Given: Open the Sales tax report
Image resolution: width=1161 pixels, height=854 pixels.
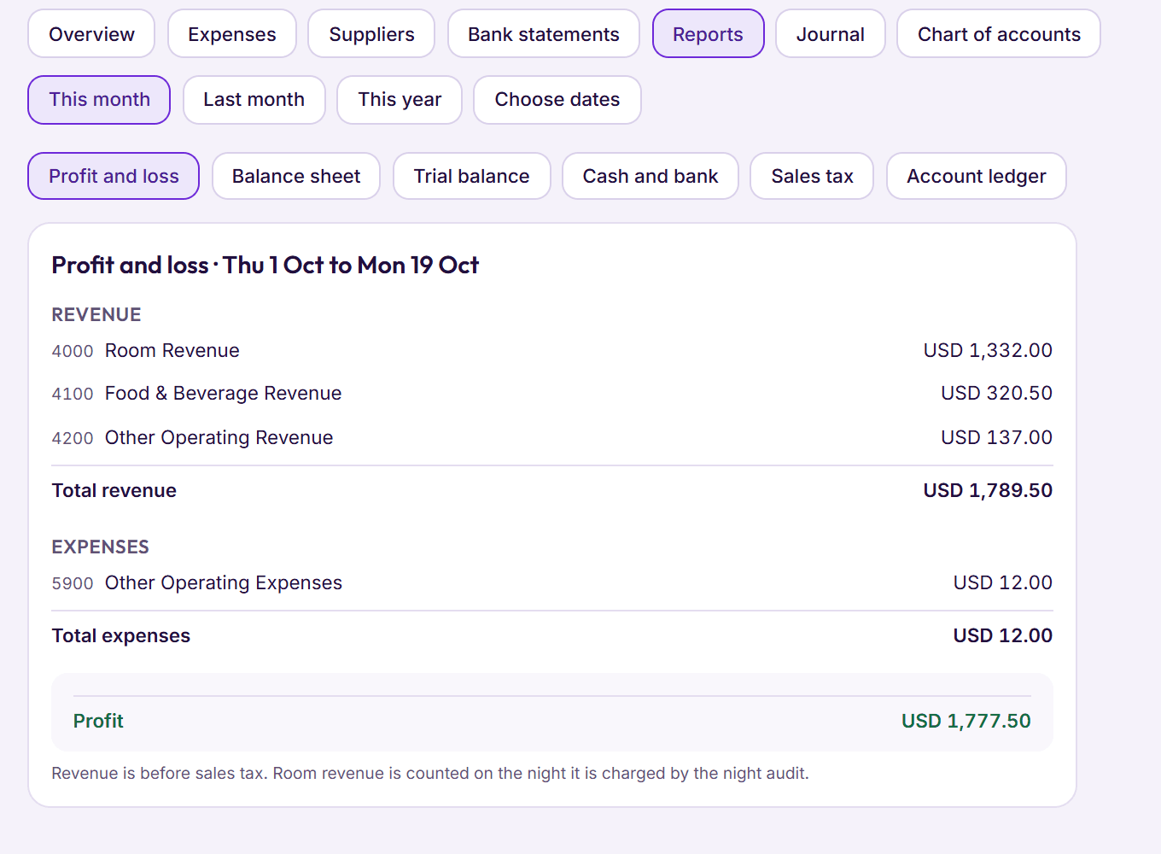Looking at the screenshot, I should coord(812,176).
